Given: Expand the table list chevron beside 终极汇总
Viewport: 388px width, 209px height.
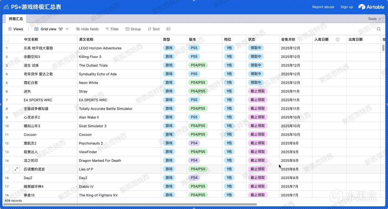Looking at the screenshot, I should pos(31,19).
